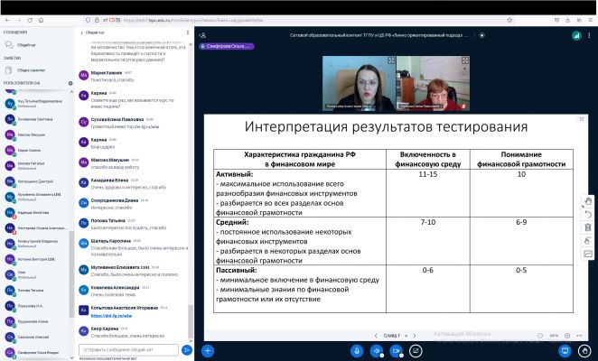Click Шаларь Каролина's name in the chat

click(x=110, y=241)
